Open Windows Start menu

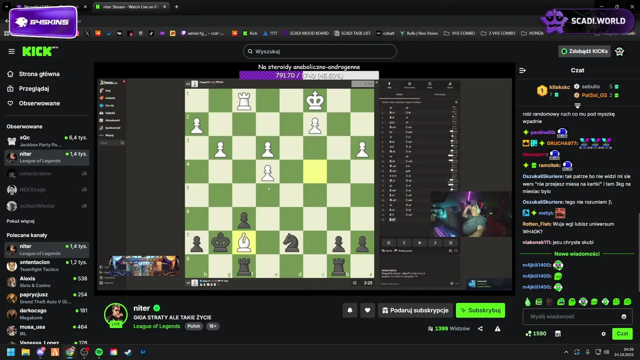(10, 352)
